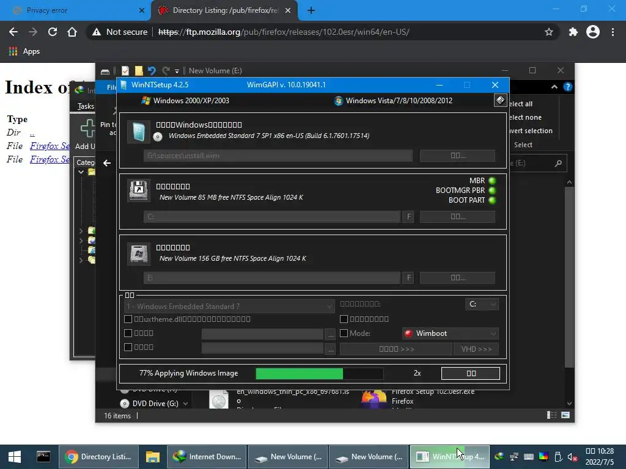Click the WinNTSetup top-right diamond tweaks icon
Image resolution: width=626 pixels, height=469 pixels.
[500, 100]
